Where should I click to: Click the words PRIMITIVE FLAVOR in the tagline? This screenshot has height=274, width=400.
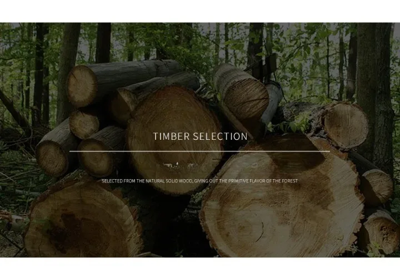247,181
